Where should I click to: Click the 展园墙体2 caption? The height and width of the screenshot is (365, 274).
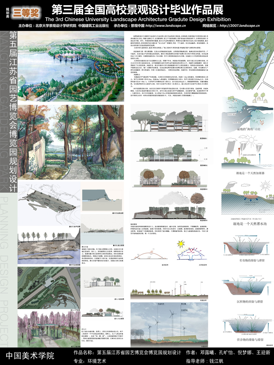[x=204, y=165]
